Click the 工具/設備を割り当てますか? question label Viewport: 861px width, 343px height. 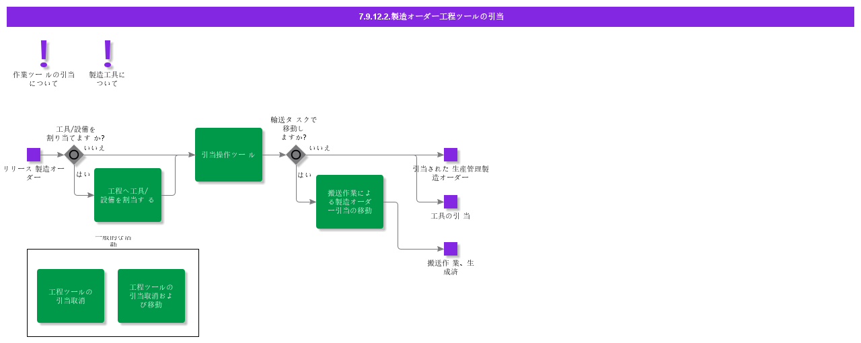75,133
